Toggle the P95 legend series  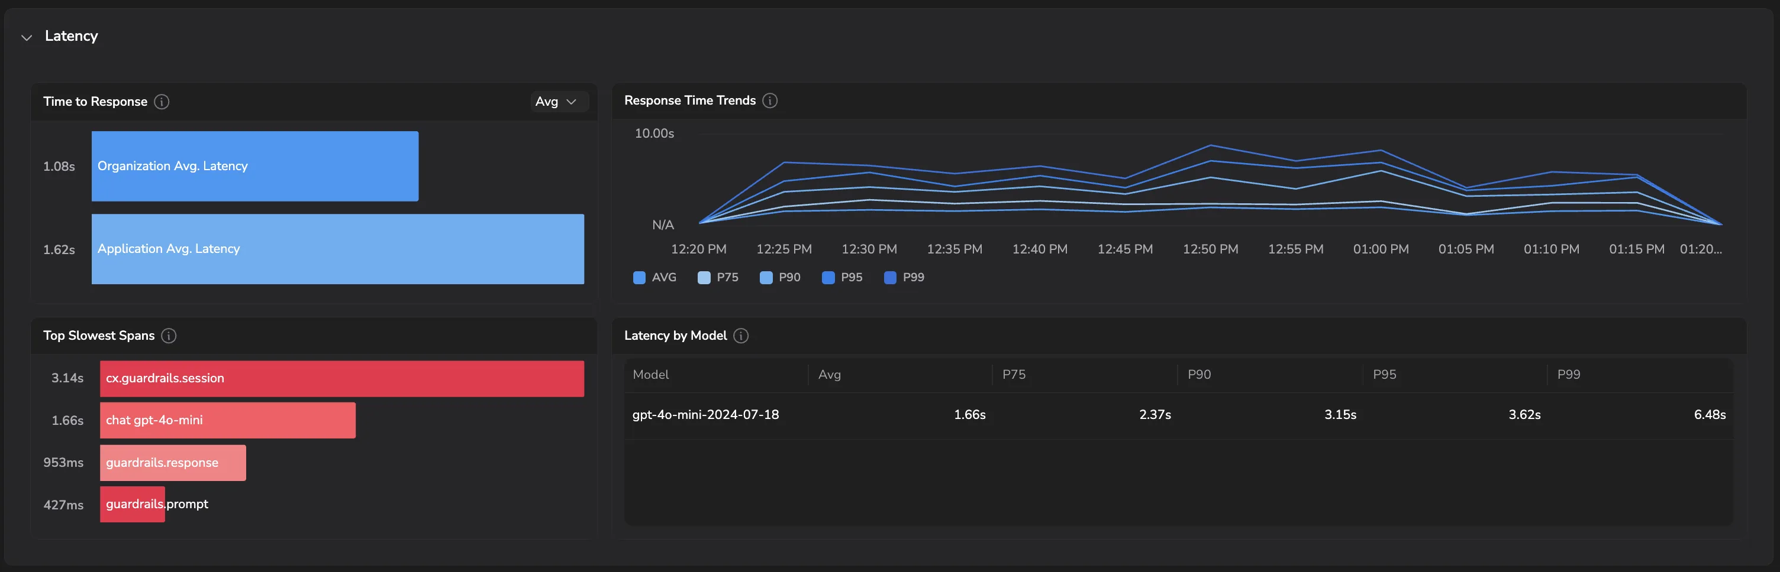tap(842, 277)
